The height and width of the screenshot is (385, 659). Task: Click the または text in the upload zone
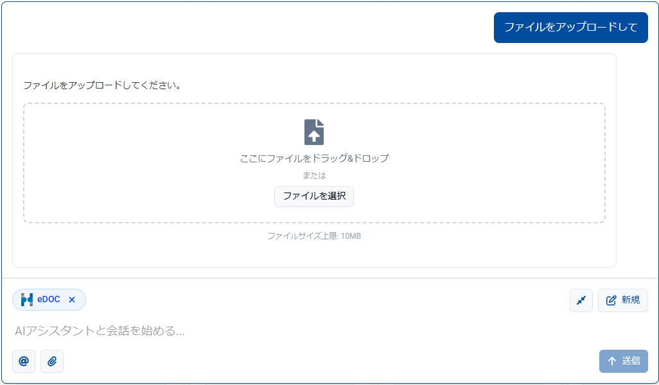coord(314,175)
